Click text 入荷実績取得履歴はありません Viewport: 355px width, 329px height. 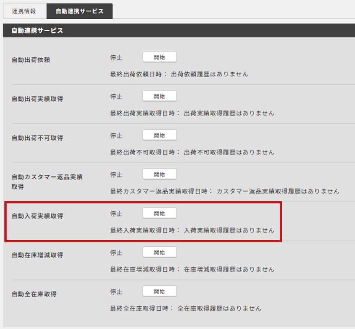point(229,230)
